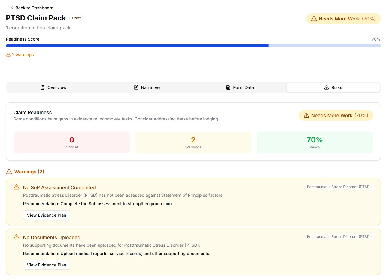Click warning icon beside No SoP Assessment Completed
The image size is (386, 280).
coord(17,187)
